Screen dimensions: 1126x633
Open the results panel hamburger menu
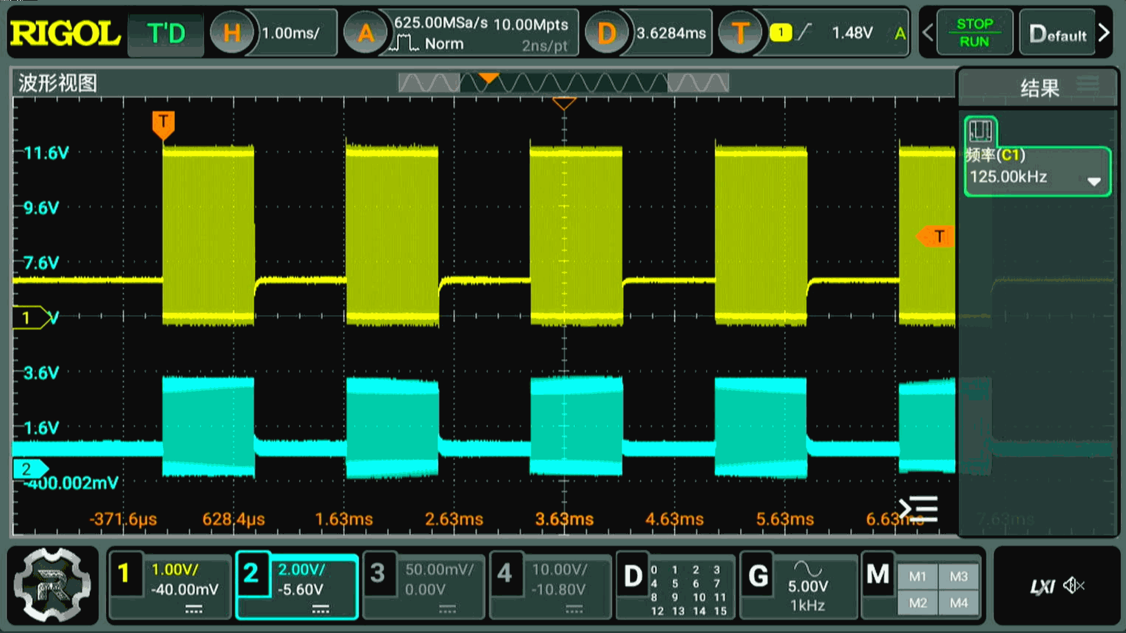tap(1088, 84)
